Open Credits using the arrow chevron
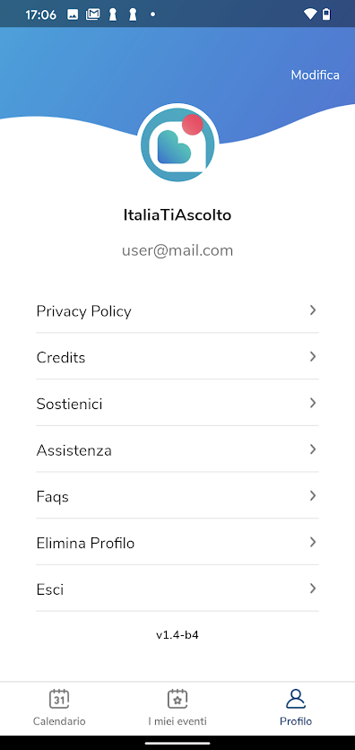 point(313,356)
